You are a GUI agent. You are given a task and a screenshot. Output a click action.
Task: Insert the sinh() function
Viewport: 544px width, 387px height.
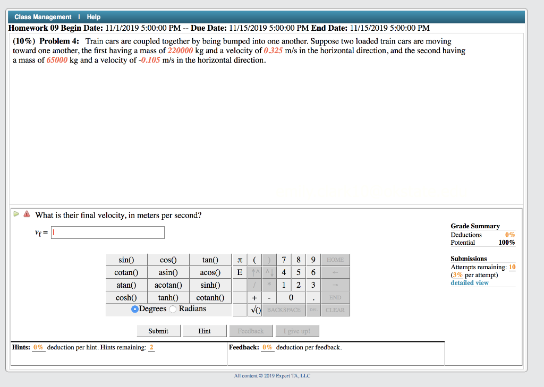[210, 285]
